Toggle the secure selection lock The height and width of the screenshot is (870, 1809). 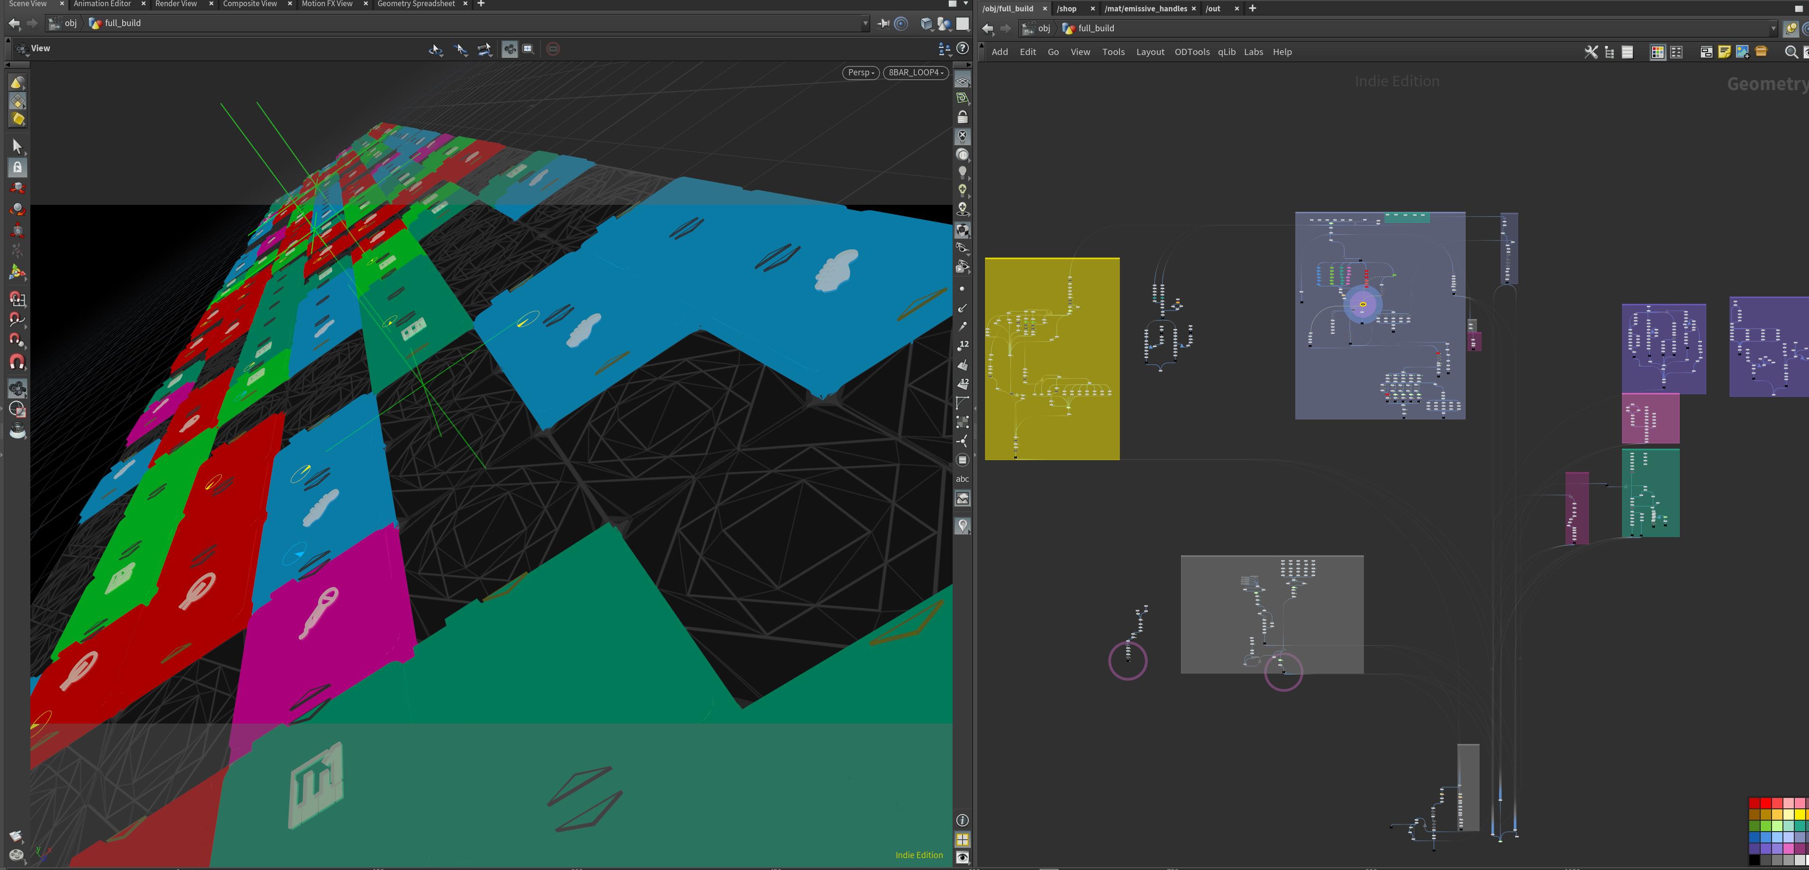18,167
